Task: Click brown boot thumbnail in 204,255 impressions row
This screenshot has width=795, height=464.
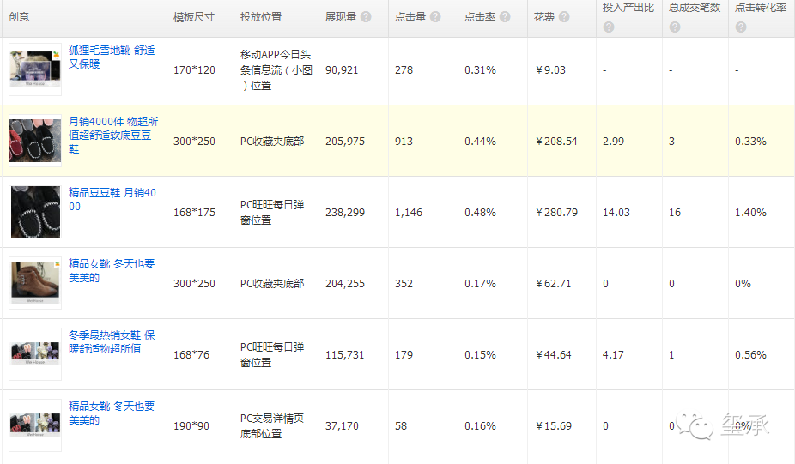Action: pyautogui.click(x=35, y=283)
